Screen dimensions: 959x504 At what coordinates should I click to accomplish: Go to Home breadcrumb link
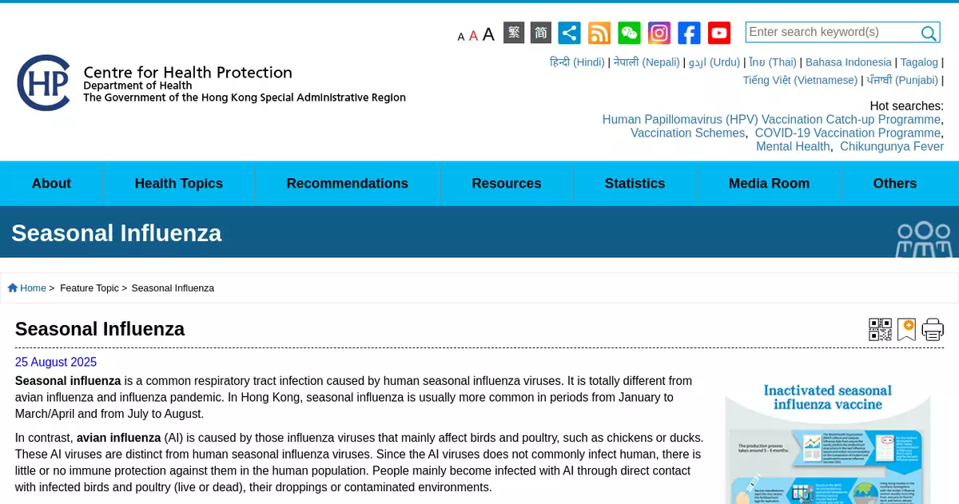(x=33, y=288)
